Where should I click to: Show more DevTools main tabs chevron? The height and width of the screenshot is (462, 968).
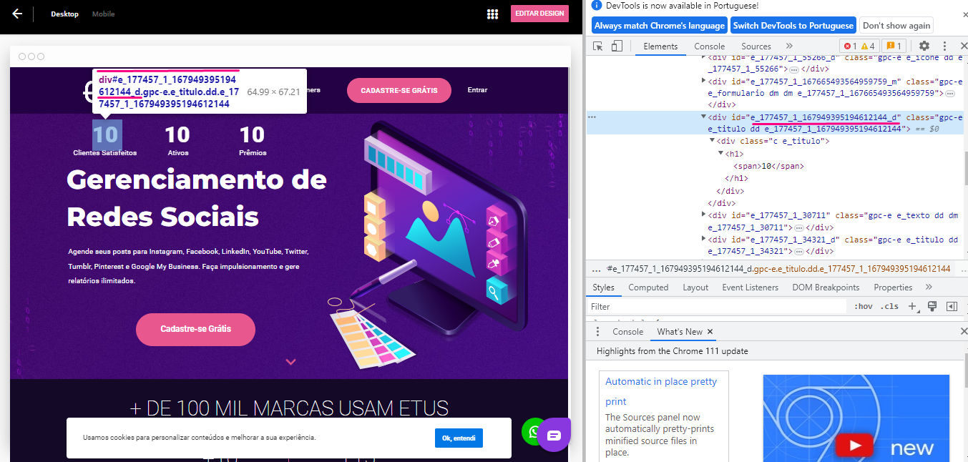790,46
